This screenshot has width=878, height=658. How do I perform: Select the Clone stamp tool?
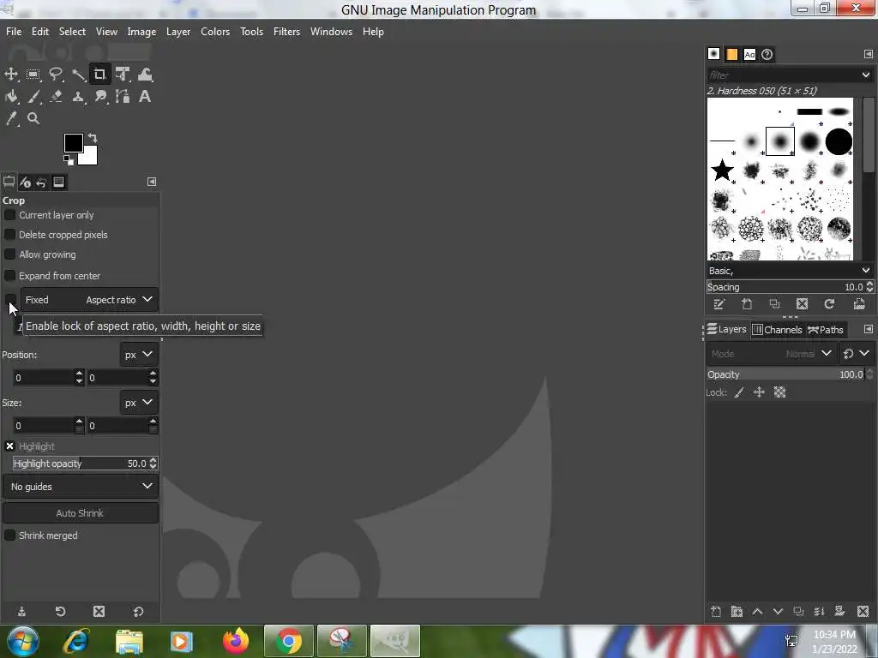pyautogui.click(x=78, y=97)
